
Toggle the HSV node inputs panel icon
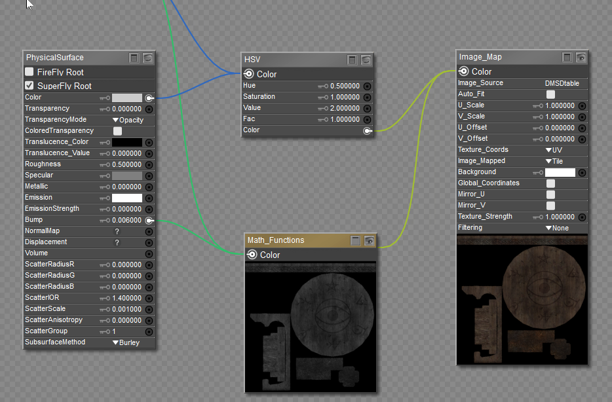click(352, 60)
